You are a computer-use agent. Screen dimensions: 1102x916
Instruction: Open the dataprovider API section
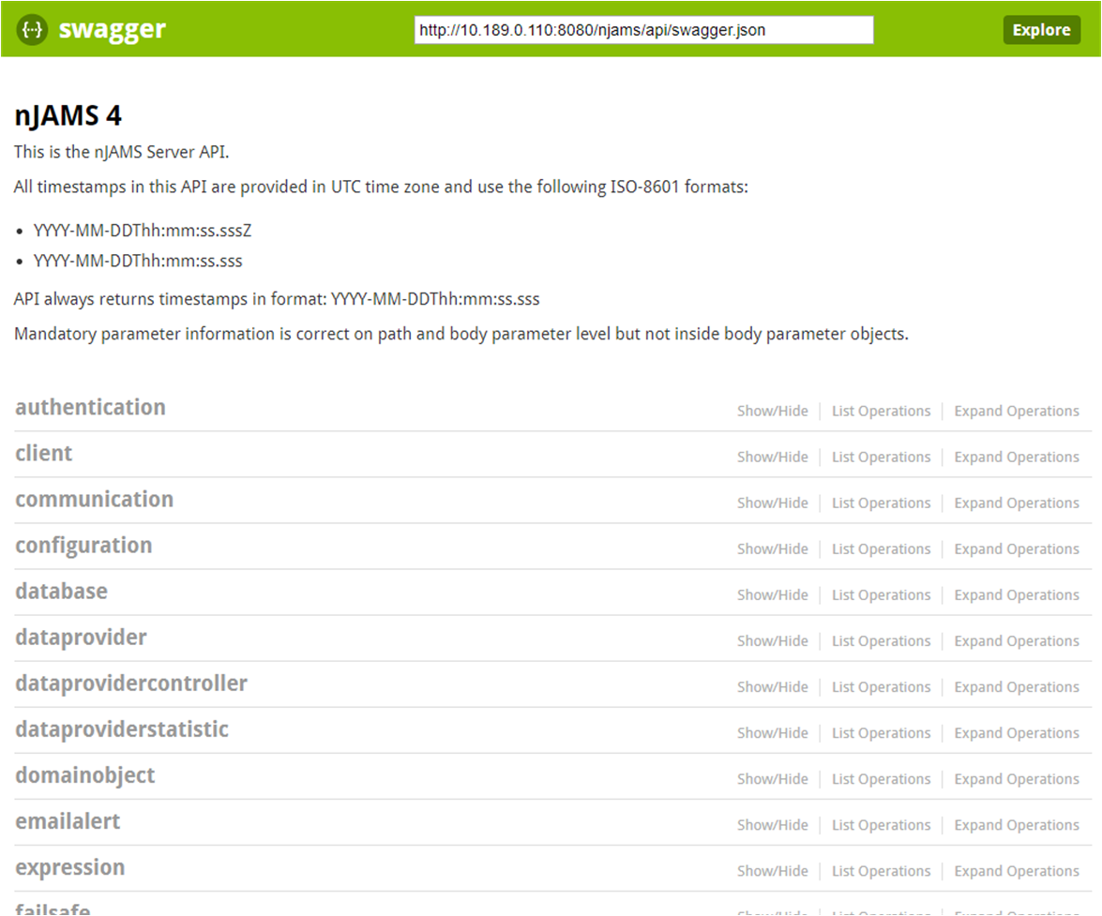click(x=81, y=638)
